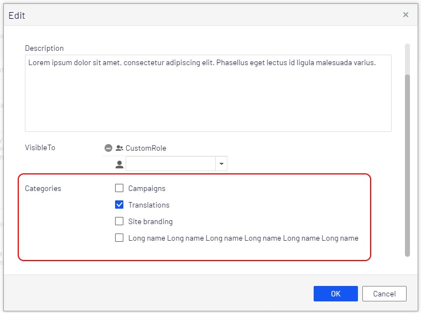The height and width of the screenshot is (313, 421).
Task: Enable the Campaigns checkbox
Action: (119, 188)
